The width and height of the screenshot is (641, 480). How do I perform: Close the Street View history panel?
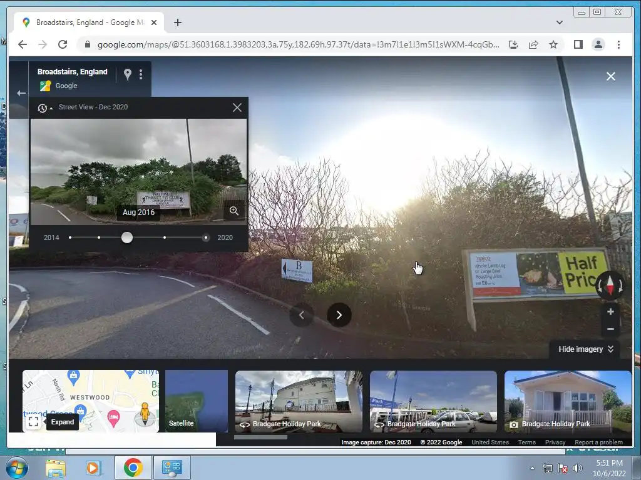click(x=237, y=107)
